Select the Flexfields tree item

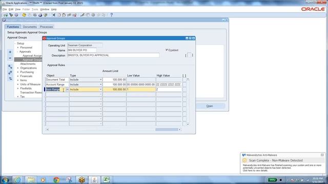point(26,88)
